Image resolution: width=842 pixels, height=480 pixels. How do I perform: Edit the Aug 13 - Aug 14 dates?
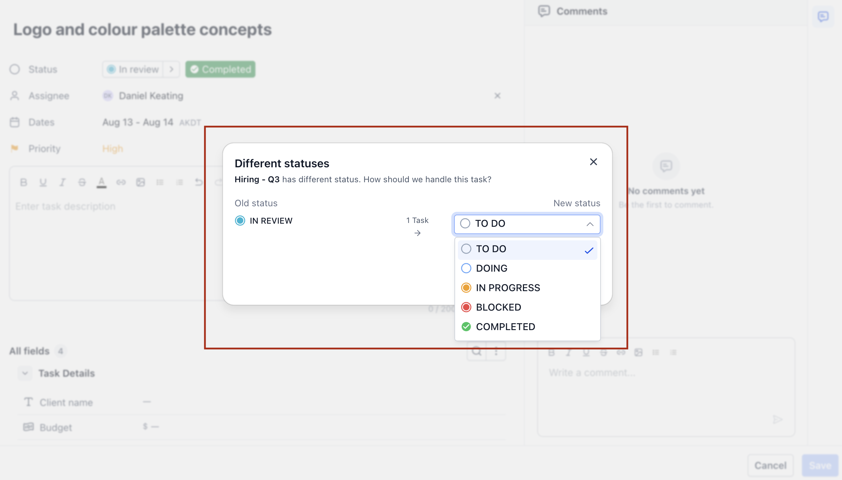click(138, 122)
